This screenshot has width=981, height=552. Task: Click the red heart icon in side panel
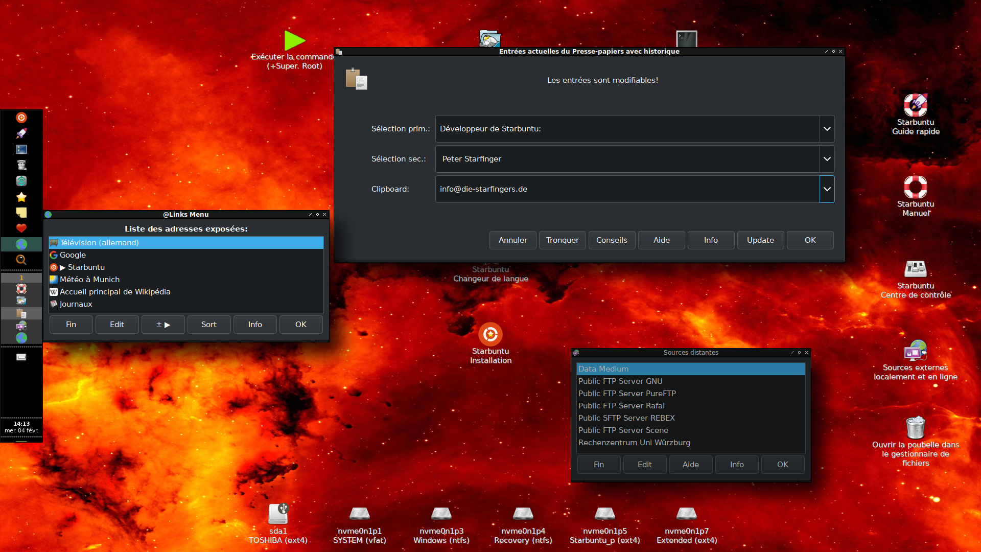tap(21, 228)
